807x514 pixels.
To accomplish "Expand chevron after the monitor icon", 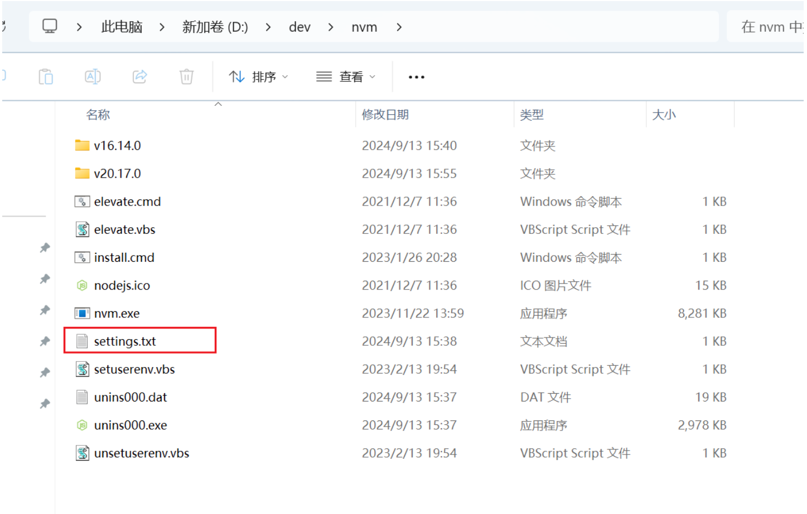I will pyautogui.click(x=79, y=27).
